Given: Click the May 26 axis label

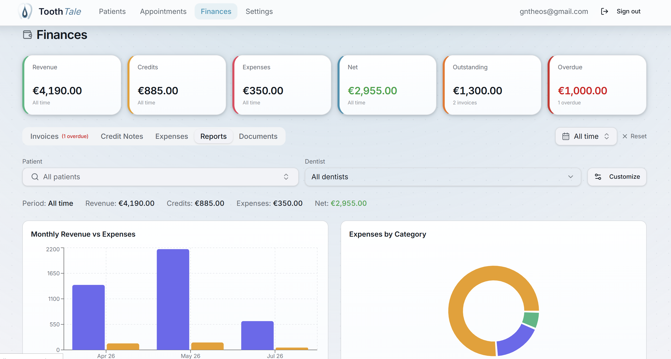Looking at the screenshot, I should [x=190, y=356].
